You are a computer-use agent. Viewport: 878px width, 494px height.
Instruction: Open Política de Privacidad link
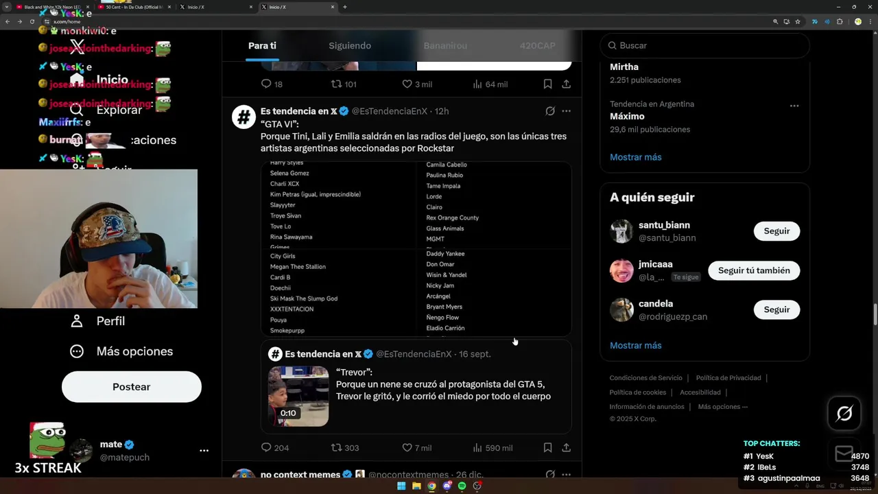[728, 378]
